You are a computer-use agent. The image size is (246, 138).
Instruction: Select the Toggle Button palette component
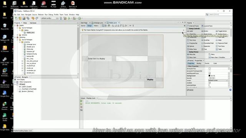tap(221, 31)
